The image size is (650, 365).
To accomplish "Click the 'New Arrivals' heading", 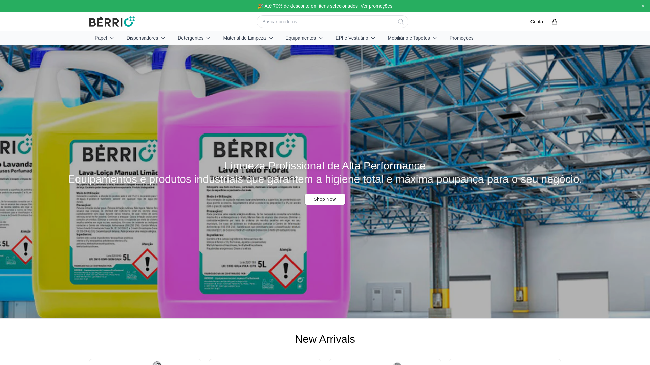I will click(x=325, y=339).
